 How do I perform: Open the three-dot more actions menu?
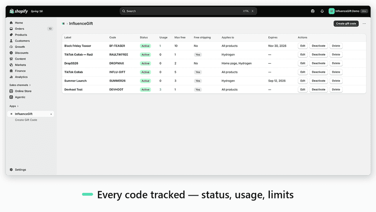click(x=364, y=24)
